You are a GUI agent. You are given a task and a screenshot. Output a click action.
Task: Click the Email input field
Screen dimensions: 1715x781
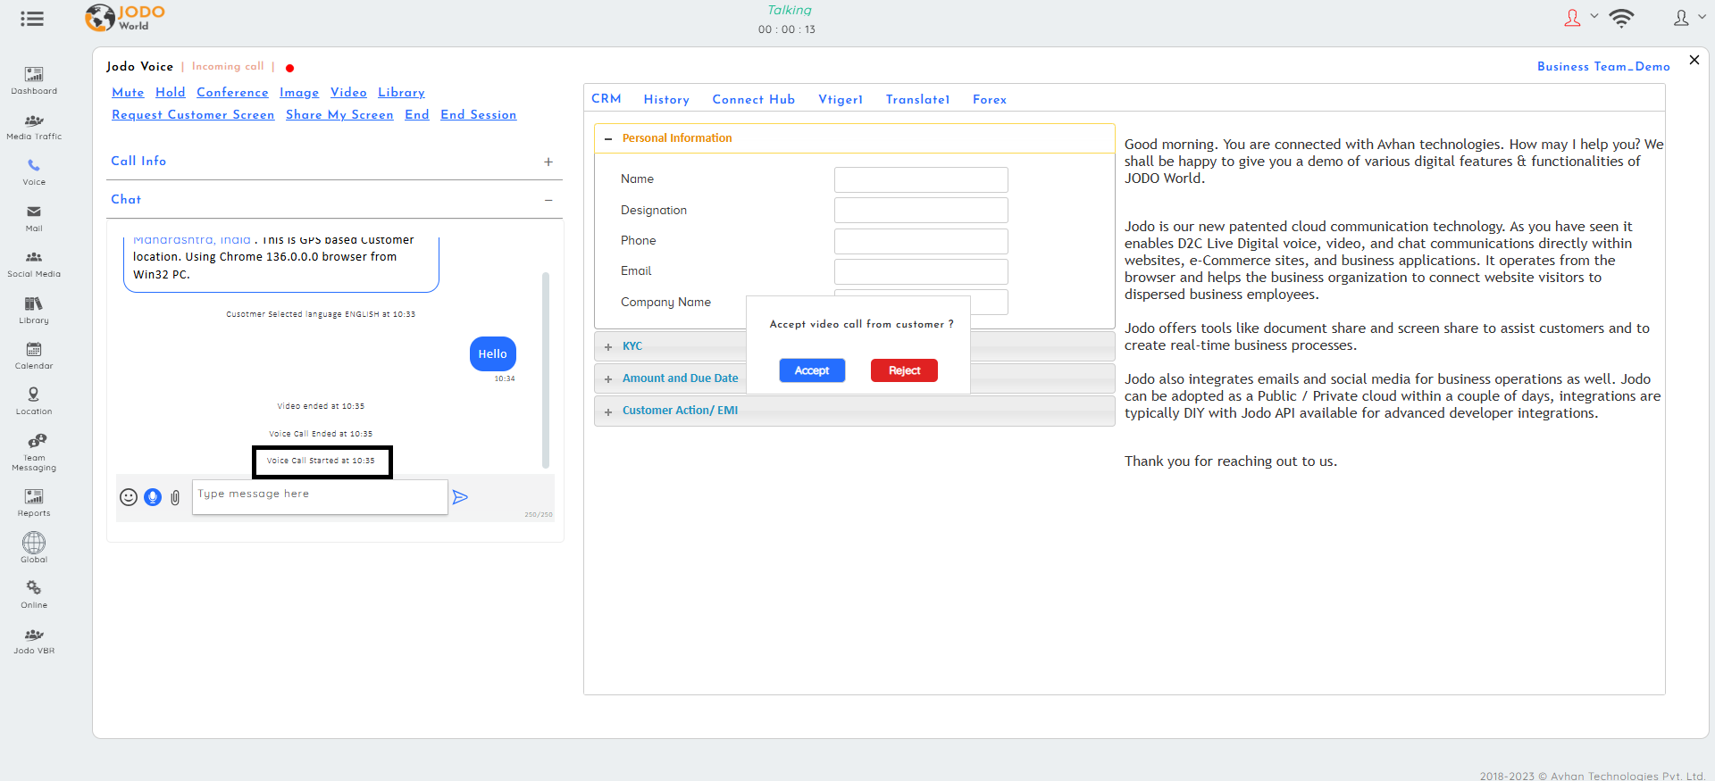921,271
